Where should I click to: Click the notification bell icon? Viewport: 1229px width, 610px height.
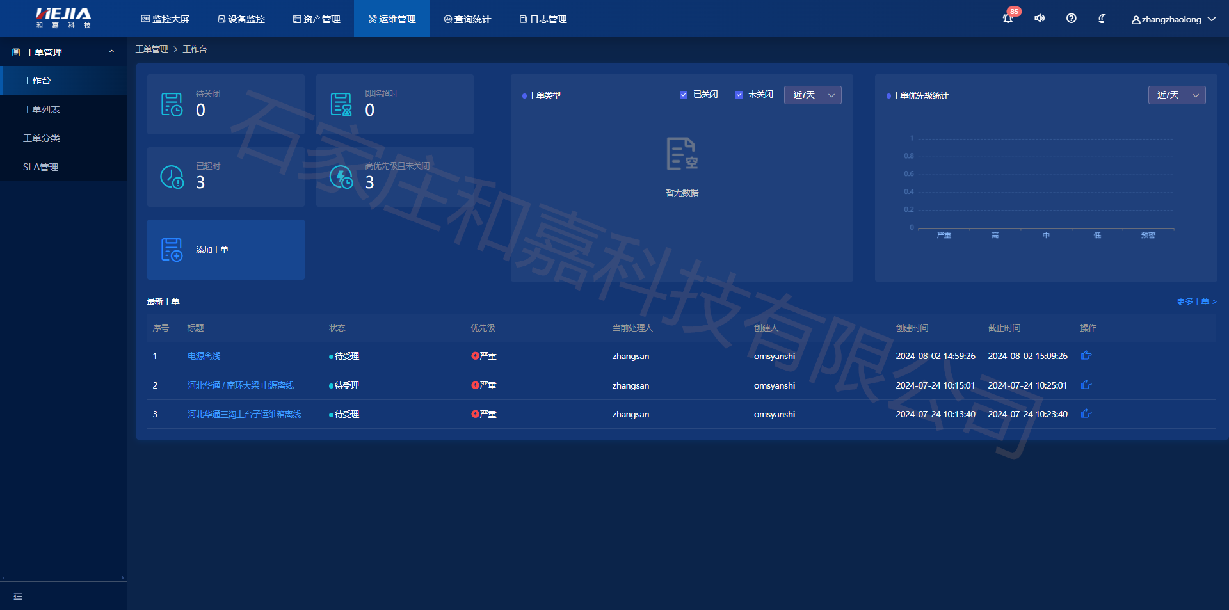(1008, 19)
